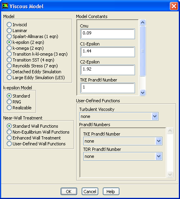This screenshot has height=199, width=180.
Task: Click the OK button
Action: (69, 192)
